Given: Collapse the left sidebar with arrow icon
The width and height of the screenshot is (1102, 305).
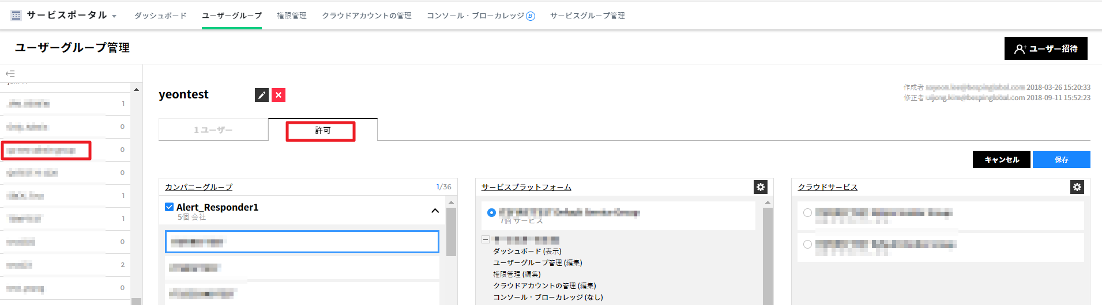Looking at the screenshot, I should tap(10, 74).
